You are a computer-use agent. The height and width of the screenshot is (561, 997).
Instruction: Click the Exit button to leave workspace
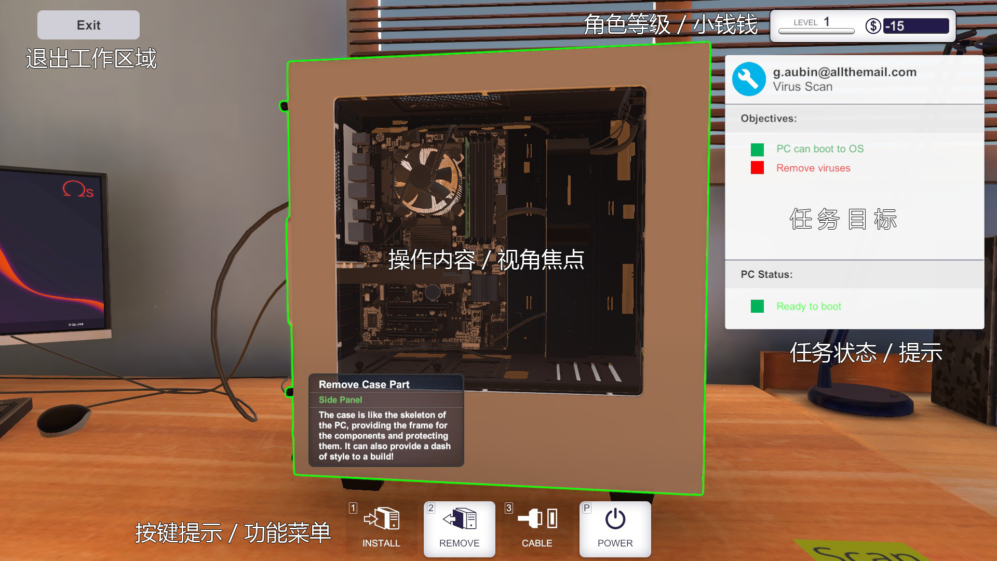click(x=89, y=25)
